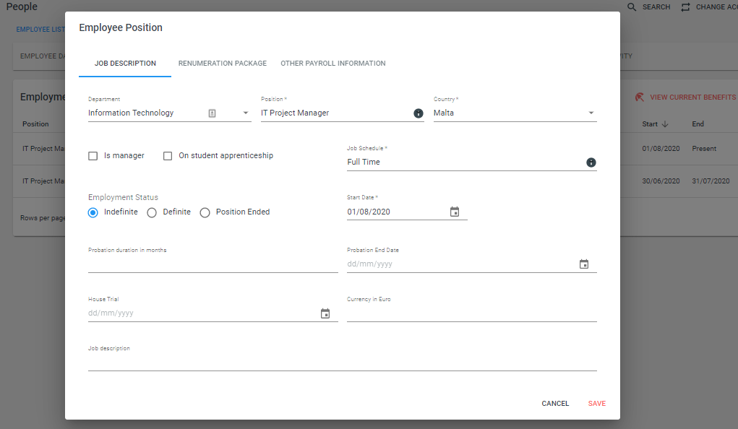Open the House Trial calendar picker
This screenshot has height=429, width=738.
coord(325,313)
